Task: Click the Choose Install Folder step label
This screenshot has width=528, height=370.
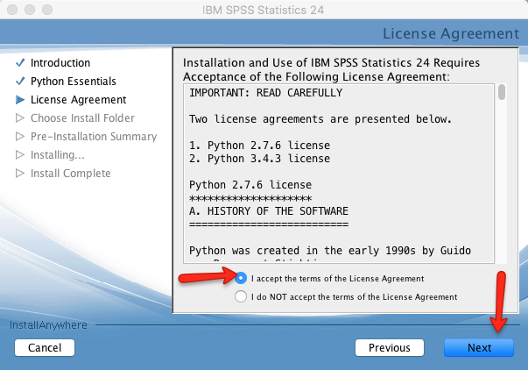Action: (82, 118)
